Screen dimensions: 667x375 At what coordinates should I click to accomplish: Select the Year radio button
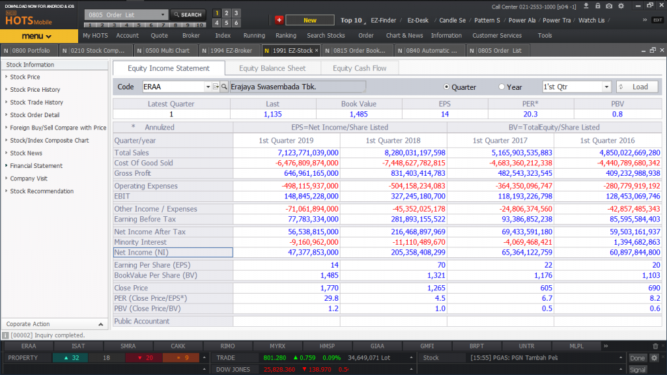502,87
